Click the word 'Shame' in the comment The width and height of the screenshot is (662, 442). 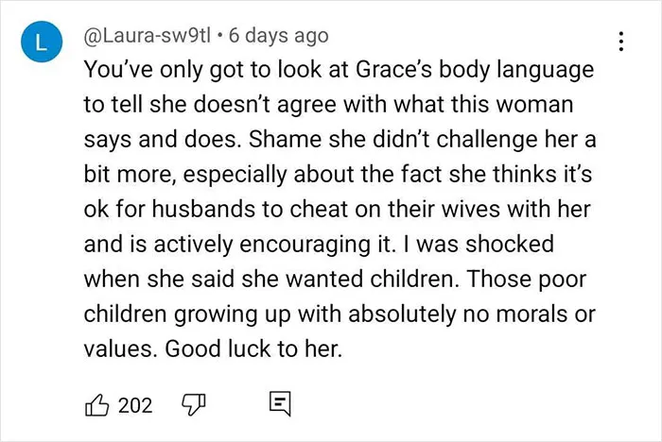tap(285, 139)
